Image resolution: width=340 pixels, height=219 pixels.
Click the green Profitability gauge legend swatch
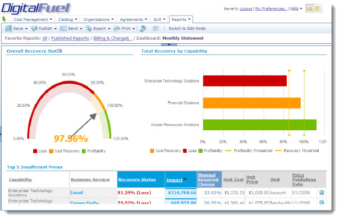pos(84,151)
